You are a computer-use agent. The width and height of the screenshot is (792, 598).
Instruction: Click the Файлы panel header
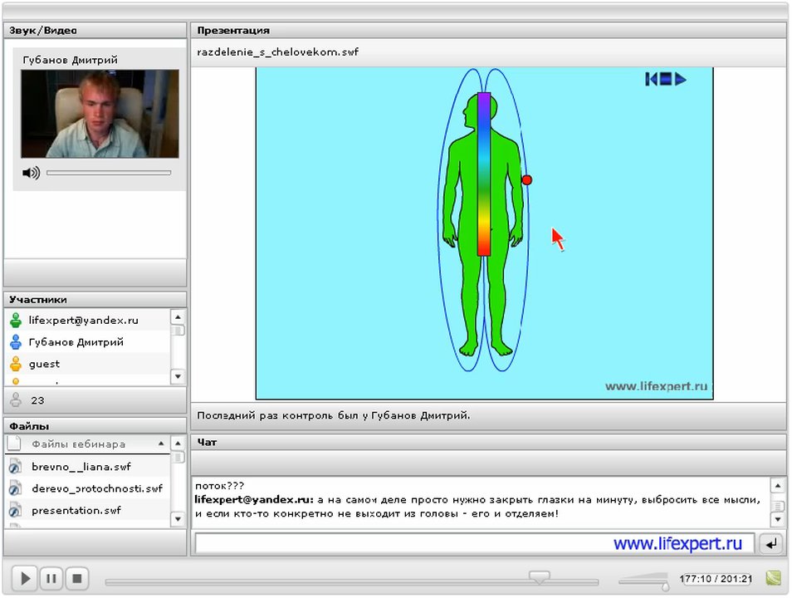tap(95, 425)
